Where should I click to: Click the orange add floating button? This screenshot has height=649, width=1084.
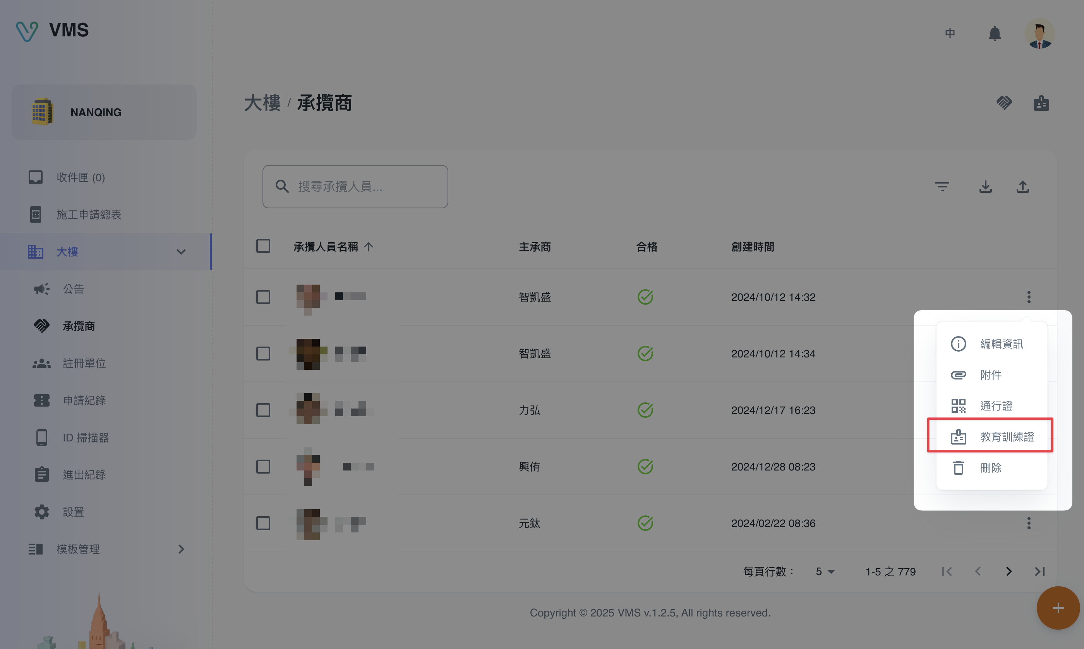tap(1058, 608)
